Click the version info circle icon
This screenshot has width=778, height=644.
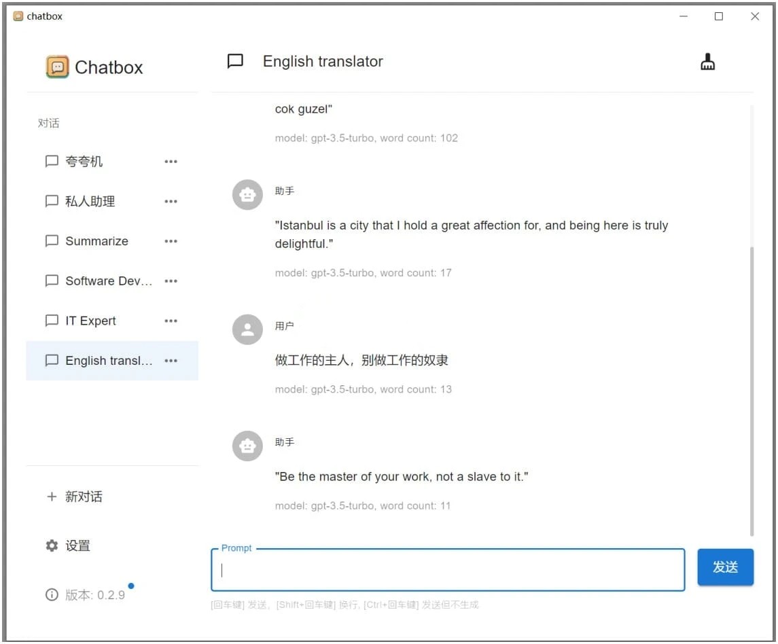click(x=52, y=595)
